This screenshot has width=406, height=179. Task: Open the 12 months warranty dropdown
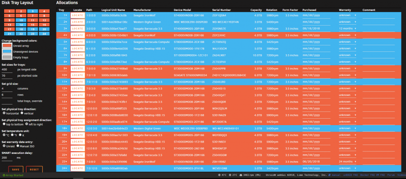[x=348, y=29]
